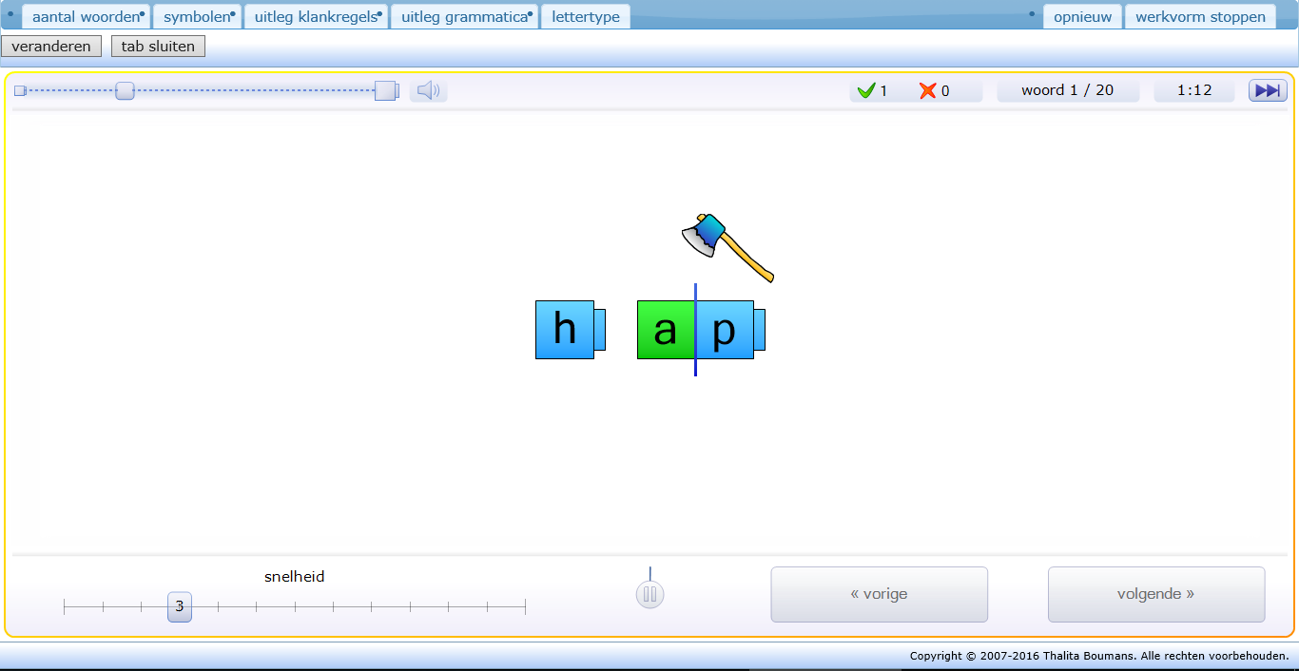Click the axe image

coord(727,246)
